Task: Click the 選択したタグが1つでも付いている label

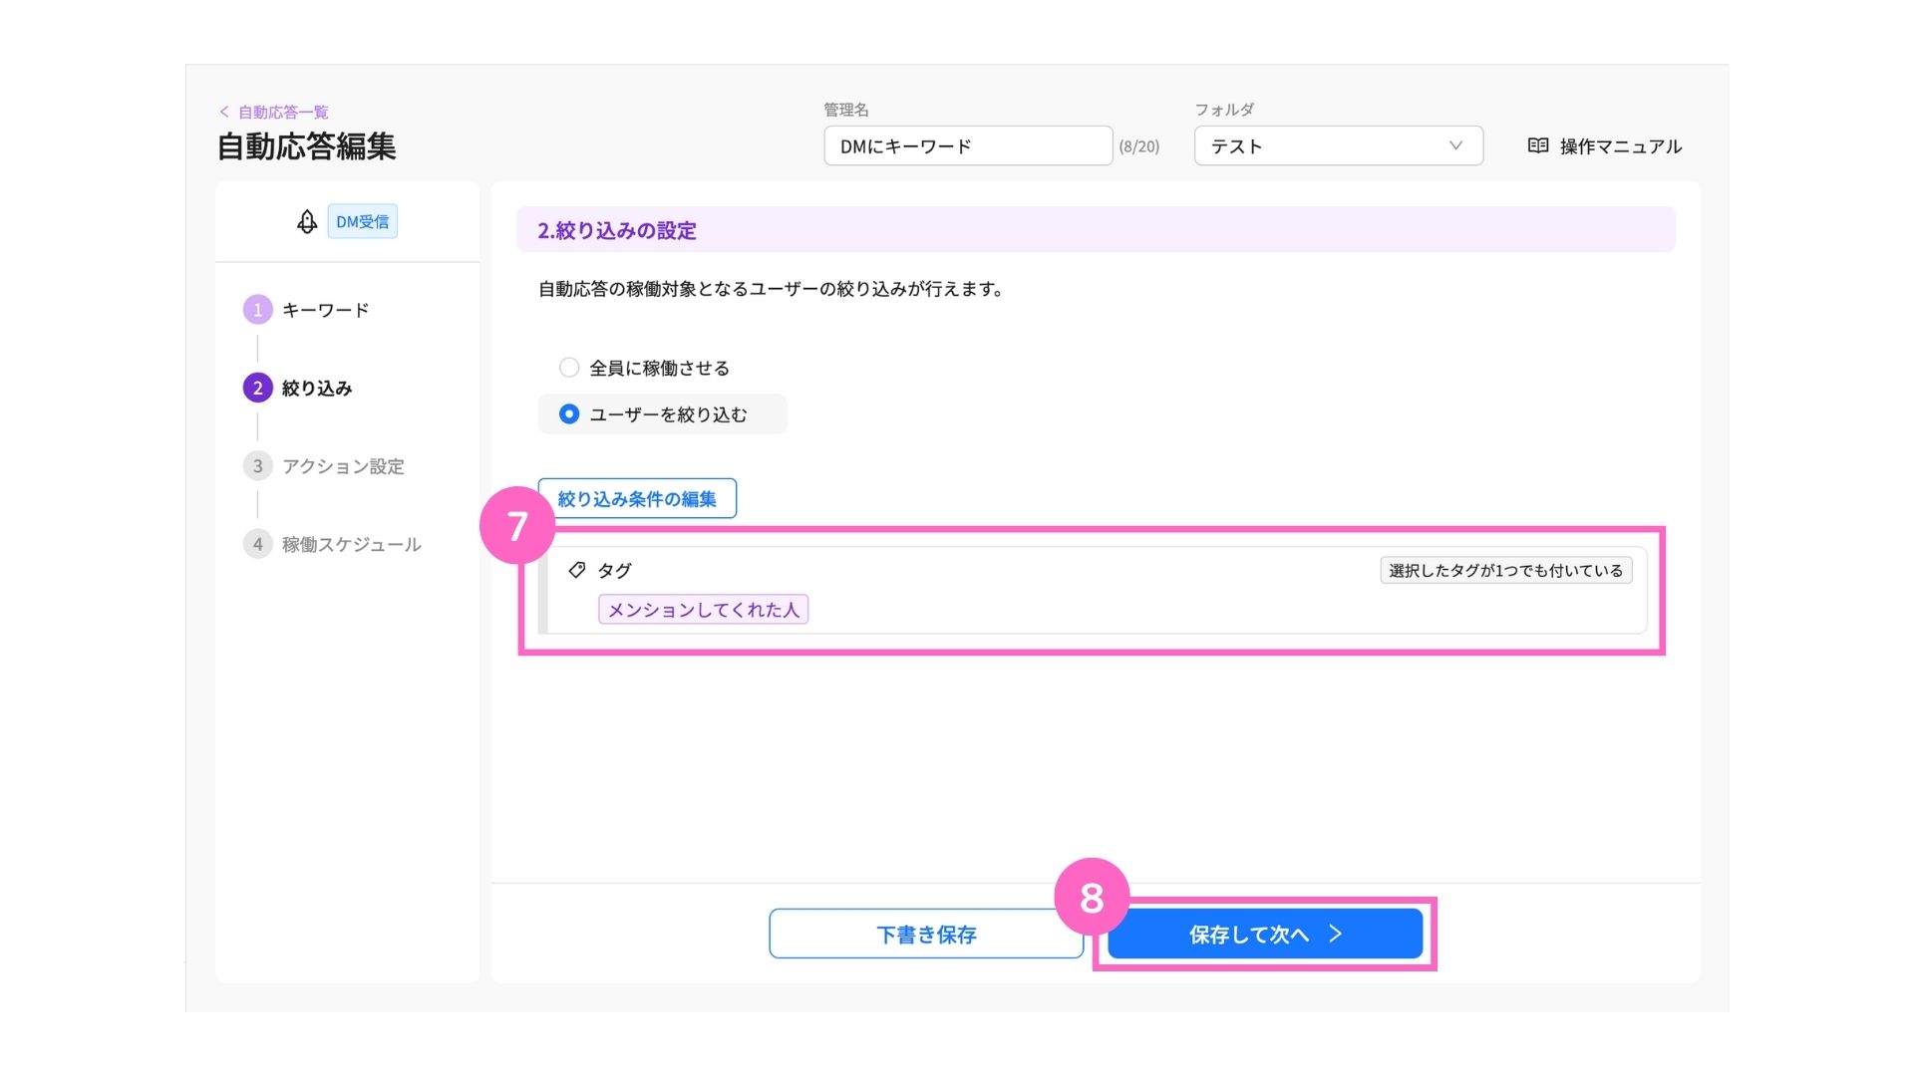Action: [1505, 570]
